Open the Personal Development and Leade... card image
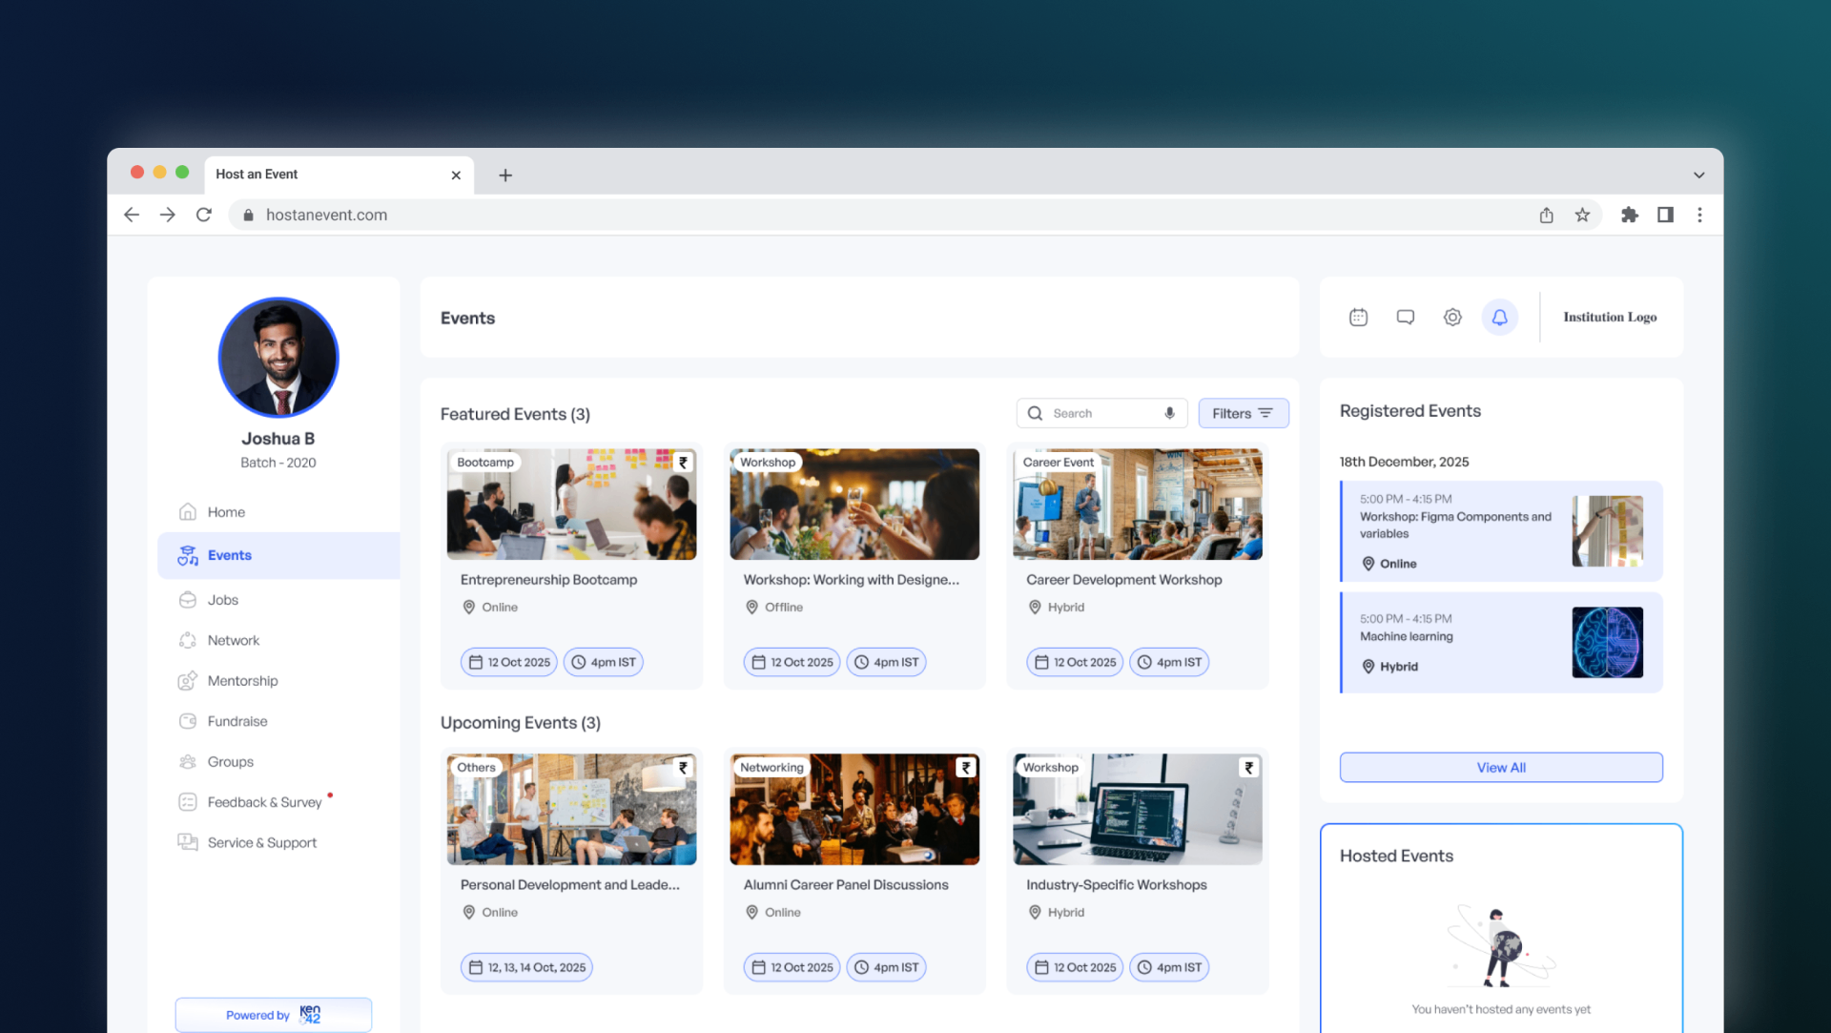 [571, 810]
